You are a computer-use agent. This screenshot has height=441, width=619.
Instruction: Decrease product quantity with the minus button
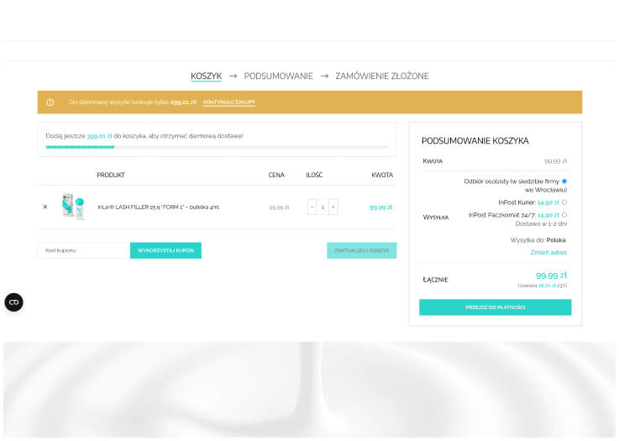pyautogui.click(x=312, y=207)
